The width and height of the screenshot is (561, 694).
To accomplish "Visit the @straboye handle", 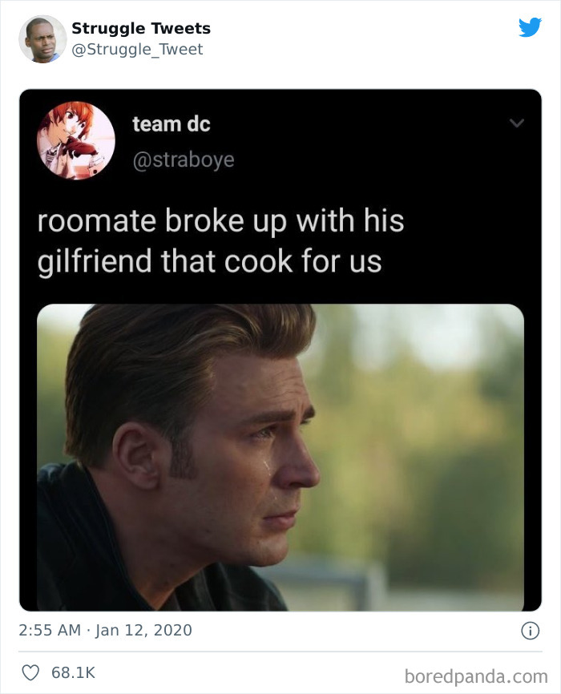I will tap(184, 159).
